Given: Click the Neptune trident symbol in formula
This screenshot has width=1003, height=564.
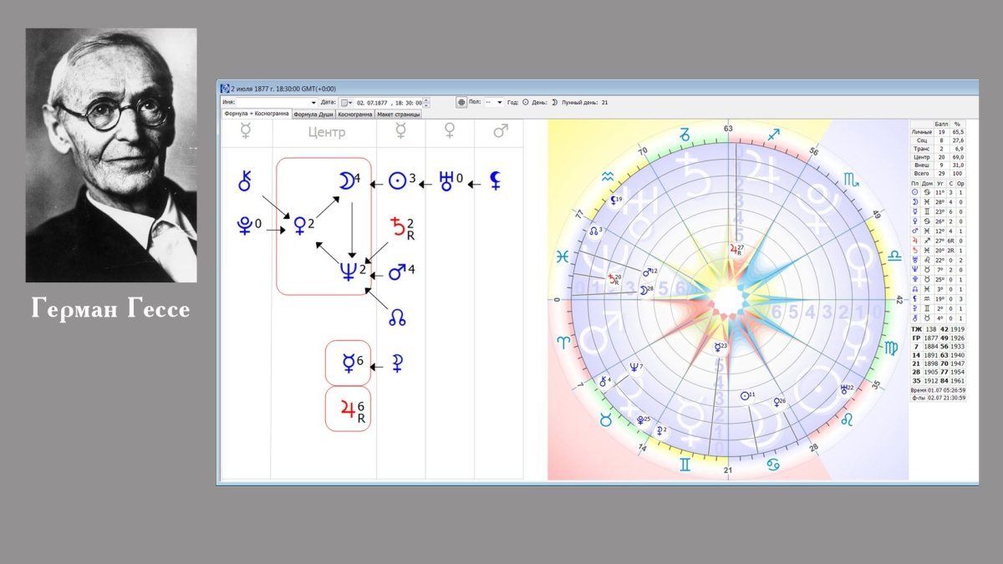Looking at the screenshot, I should [x=349, y=271].
